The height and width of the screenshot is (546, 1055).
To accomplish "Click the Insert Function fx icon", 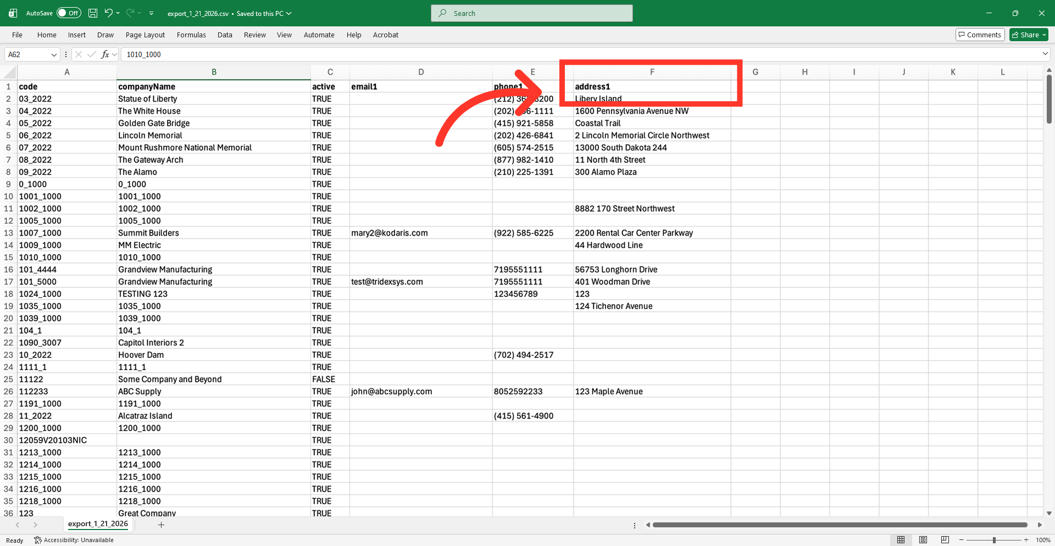I will (x=105, y=54).
